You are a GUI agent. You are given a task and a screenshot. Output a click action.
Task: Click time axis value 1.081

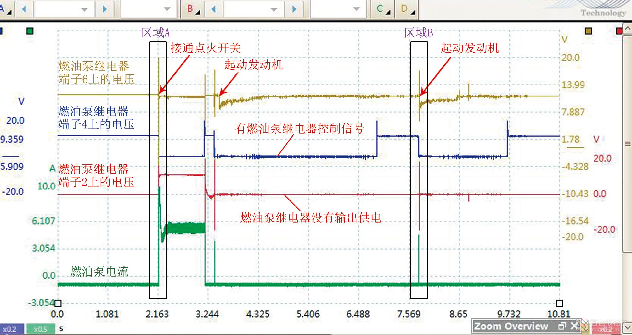(107, 314)
